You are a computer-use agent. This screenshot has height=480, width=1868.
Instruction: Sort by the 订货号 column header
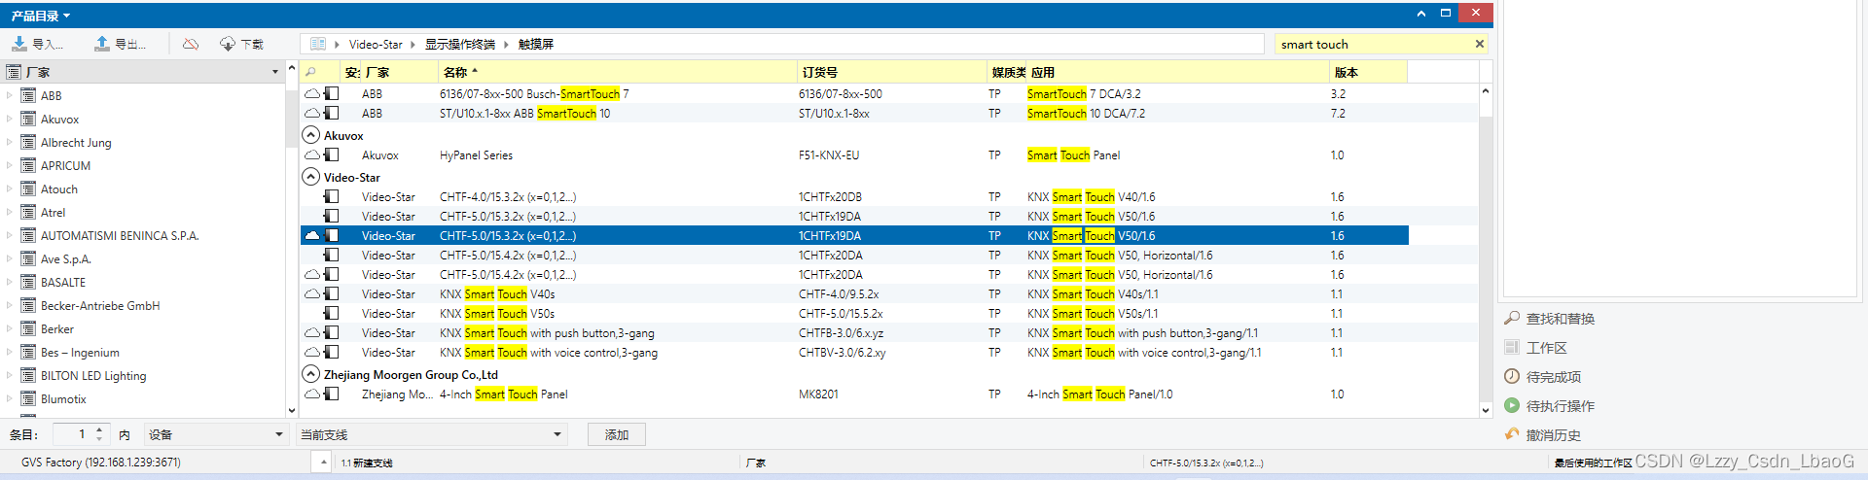tap(892, 72)
